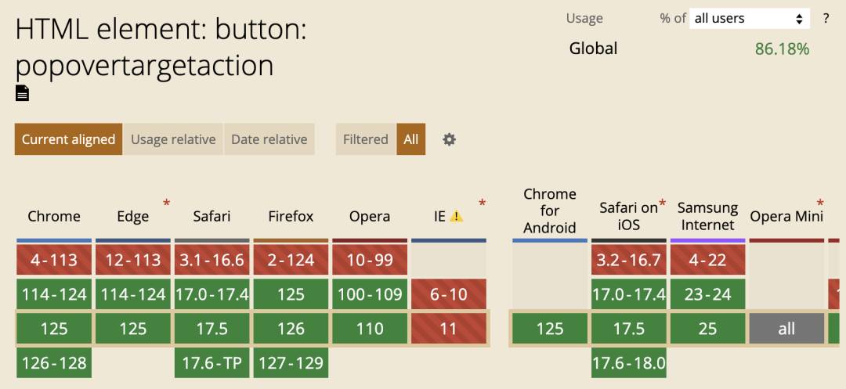Select the Filtered browsers option
Screen dimensions: 846x389
366,139
